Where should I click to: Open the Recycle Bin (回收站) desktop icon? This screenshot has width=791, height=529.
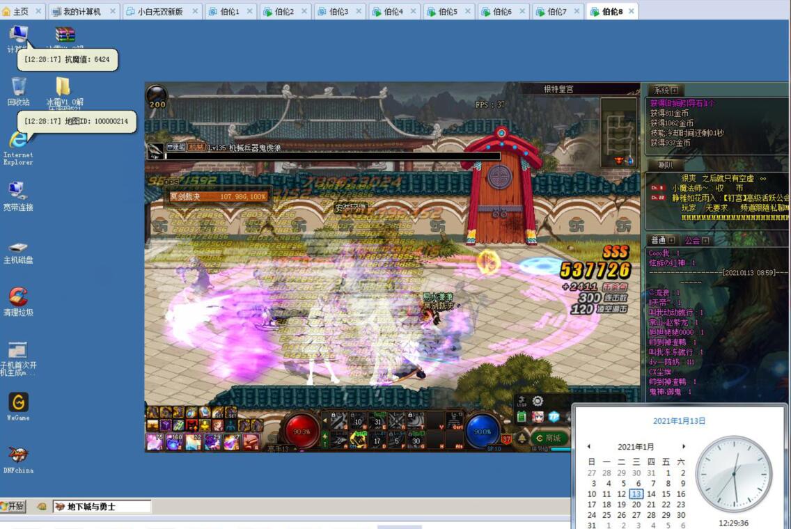click(x=18, y=90)
